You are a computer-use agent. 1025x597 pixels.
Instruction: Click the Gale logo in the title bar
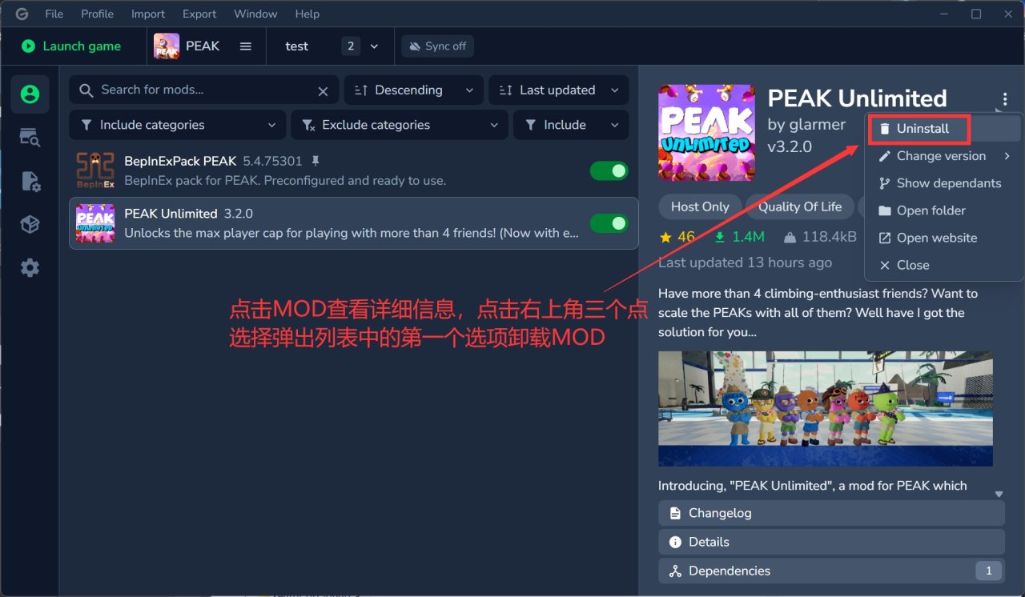[x=22, y=14]
